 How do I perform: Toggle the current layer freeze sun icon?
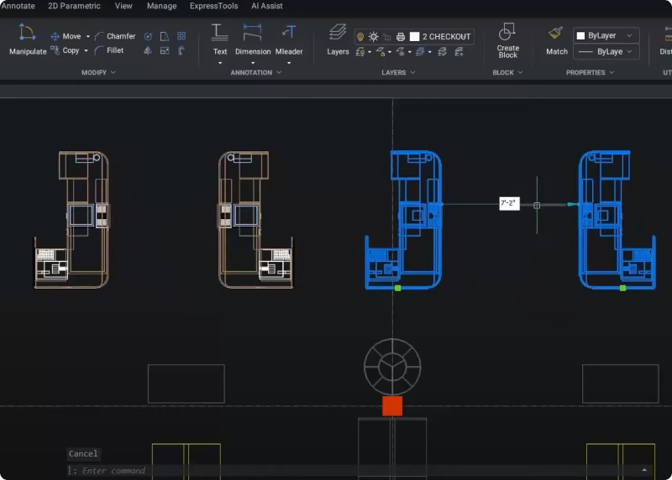(x=374, y=37)
